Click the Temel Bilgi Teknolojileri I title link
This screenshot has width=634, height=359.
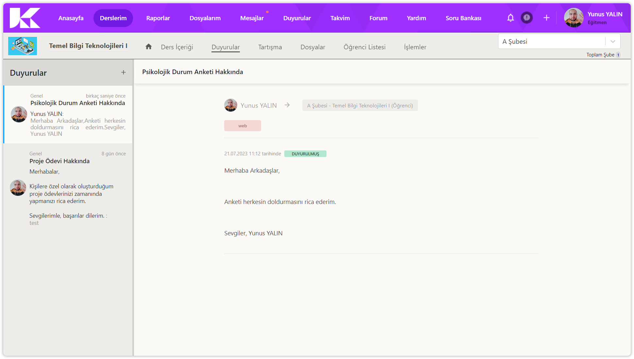pyautogui.click(x=88, y=46)
